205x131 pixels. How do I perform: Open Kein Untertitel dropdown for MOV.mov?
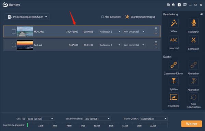[134, 32]
